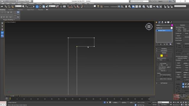
Task: Activate the Select and Rotate tool
Action: click(x=40, y=6)
